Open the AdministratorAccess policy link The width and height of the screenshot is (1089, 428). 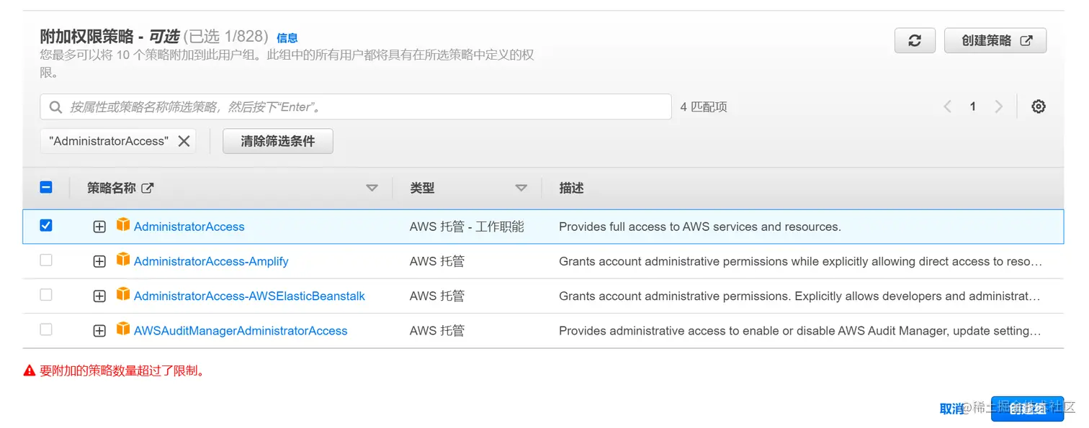[189, 227]
